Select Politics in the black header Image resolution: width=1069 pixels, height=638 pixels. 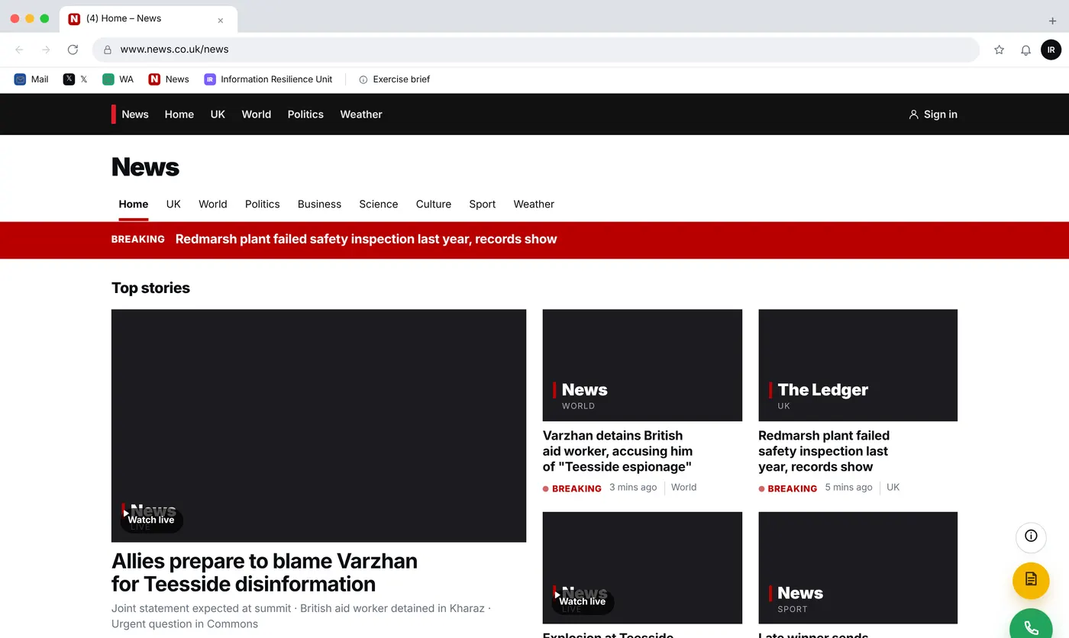[x=305, y=114]
